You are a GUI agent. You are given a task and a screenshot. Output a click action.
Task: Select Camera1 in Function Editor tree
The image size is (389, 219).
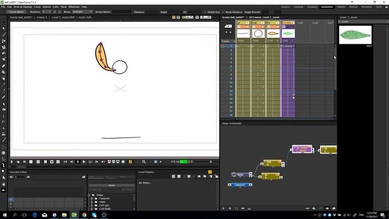tap(105, 199)
